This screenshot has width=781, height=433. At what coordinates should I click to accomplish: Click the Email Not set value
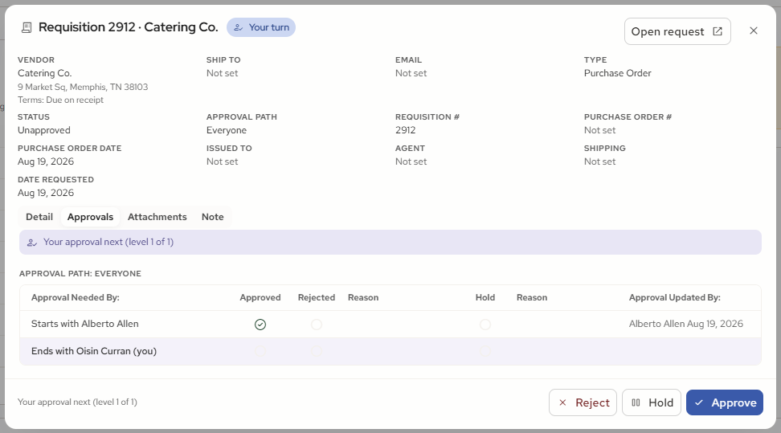click(411, 73)
